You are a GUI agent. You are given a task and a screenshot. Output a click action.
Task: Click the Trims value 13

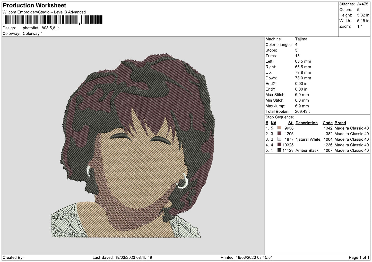(x=297, y=56)
